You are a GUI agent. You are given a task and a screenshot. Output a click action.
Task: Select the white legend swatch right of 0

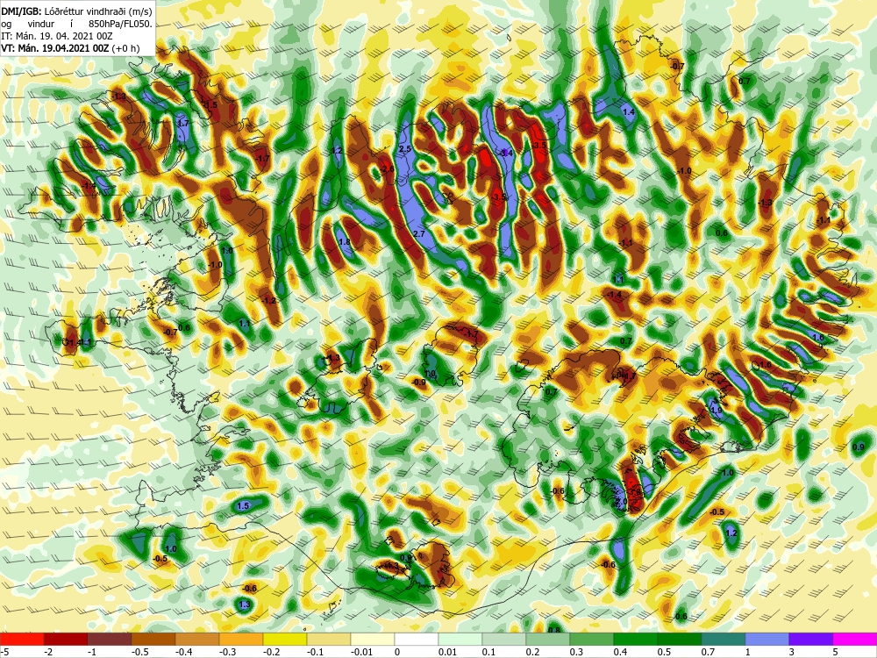pyautogui.click(x=416, y=639)
